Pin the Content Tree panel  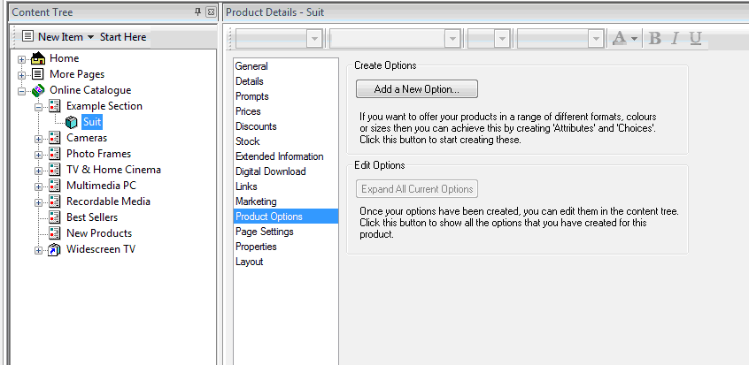click(x=197, y=12)
